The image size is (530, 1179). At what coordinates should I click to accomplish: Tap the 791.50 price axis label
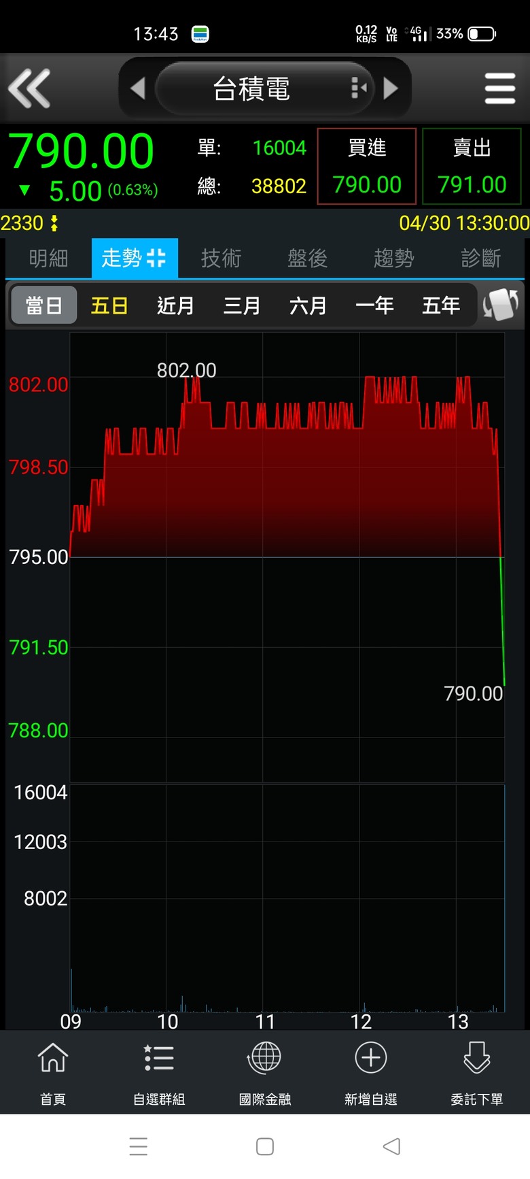pyautogui.click(x=39, y=647)
